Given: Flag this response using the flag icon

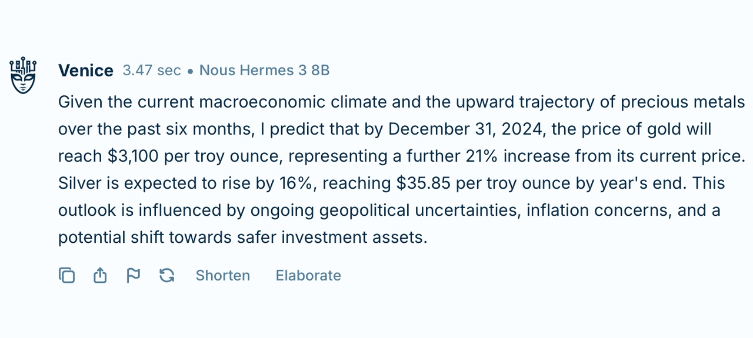Looking at the screenshot, I should coord(134,275).
